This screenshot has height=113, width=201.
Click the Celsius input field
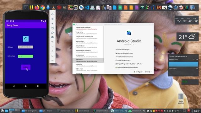point(25,47)
